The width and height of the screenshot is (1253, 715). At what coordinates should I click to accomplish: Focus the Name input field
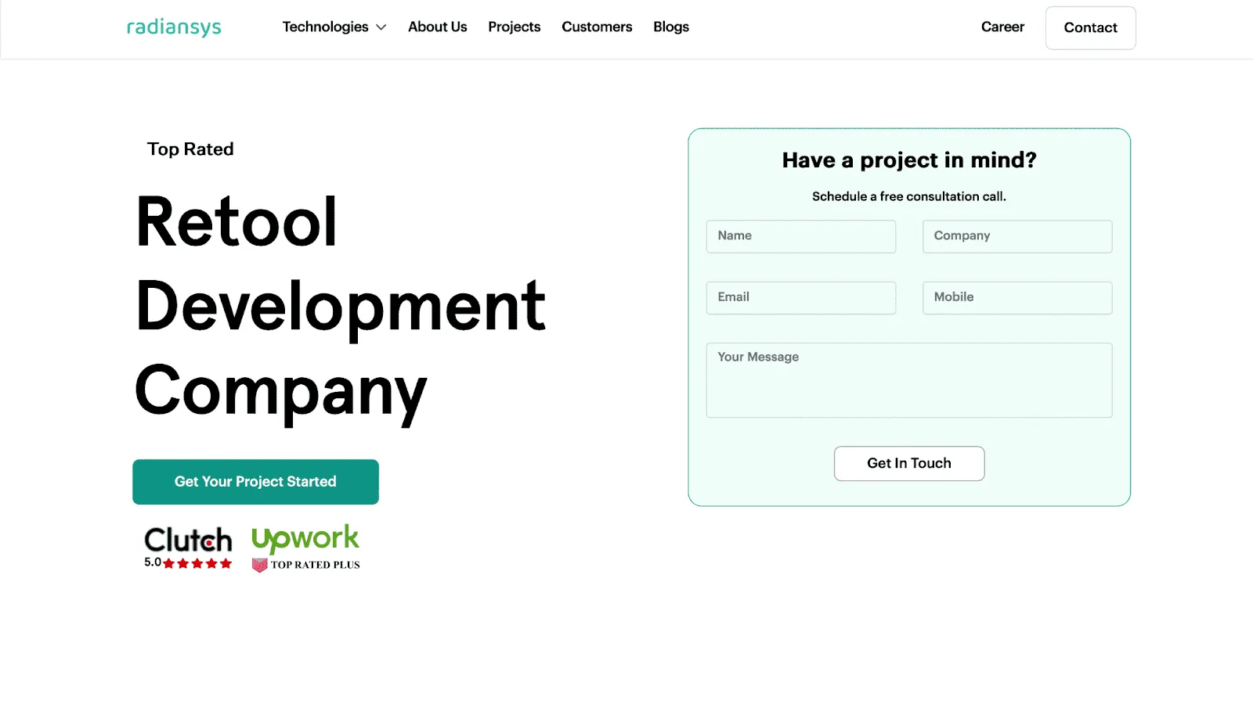tap(801, 236)
